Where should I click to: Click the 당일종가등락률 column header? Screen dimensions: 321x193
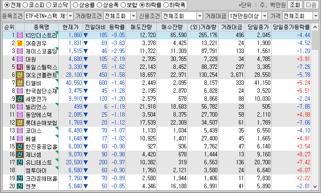click(x=291, y=27)
